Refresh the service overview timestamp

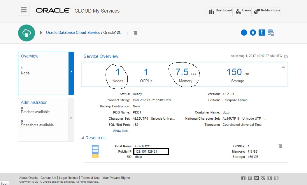(x=286, y=56)
